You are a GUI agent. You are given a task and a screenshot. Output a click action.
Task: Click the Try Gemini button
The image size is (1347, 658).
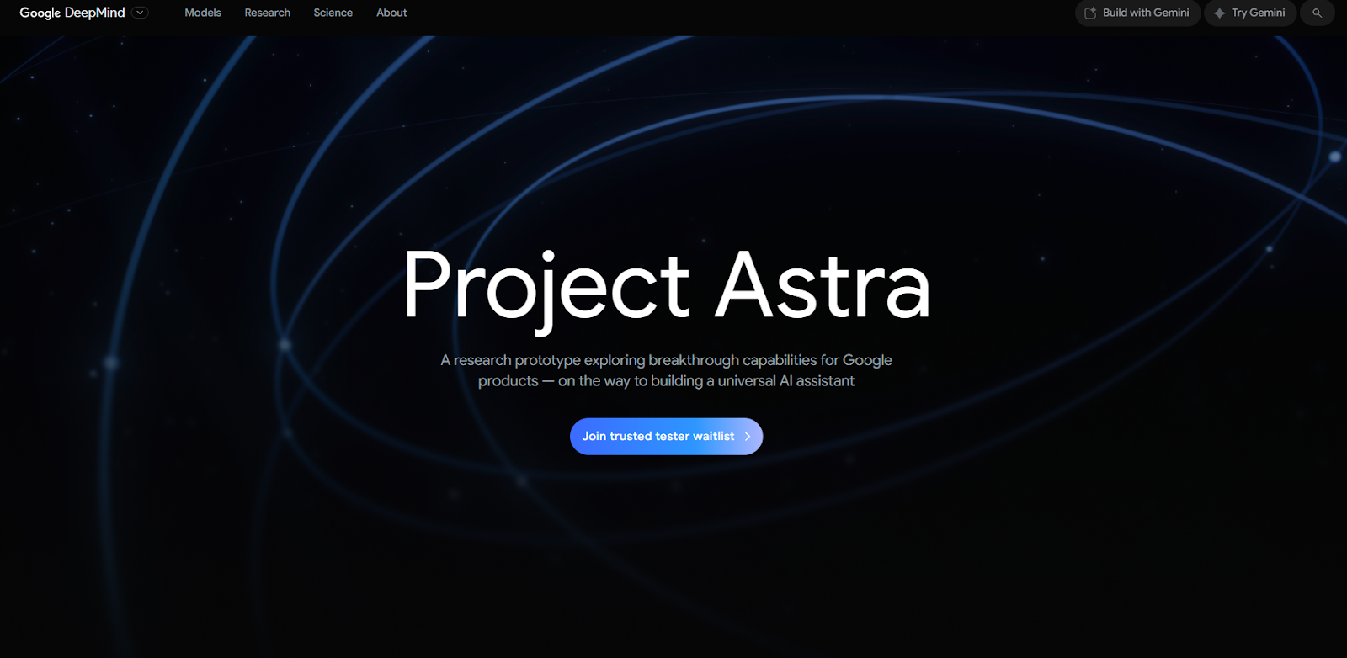(1250, 13)
